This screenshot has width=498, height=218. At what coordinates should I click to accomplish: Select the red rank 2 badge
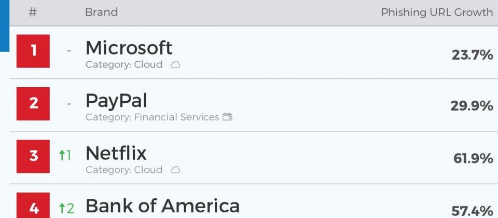[33, 104]
